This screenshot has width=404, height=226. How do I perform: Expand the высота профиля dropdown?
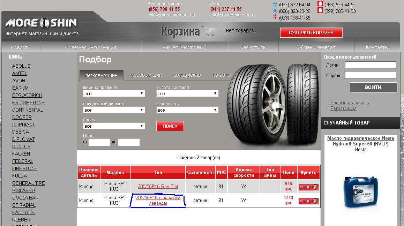187,94
